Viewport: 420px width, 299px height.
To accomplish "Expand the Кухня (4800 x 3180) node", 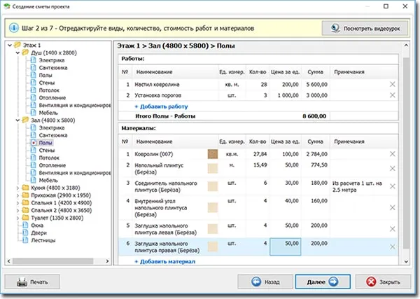I will tap(17, 188).
